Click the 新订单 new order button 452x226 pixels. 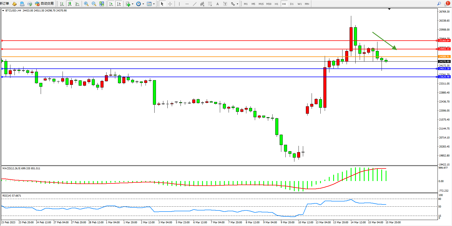click(x=5, y=4)
